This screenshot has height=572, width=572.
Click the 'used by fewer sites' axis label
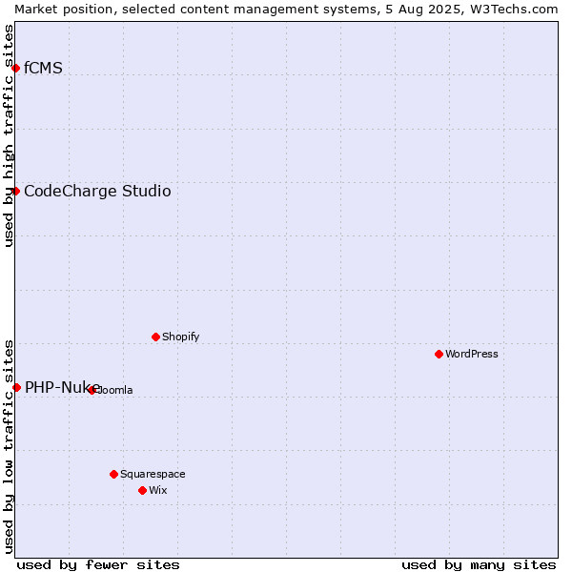click(98, 565)
